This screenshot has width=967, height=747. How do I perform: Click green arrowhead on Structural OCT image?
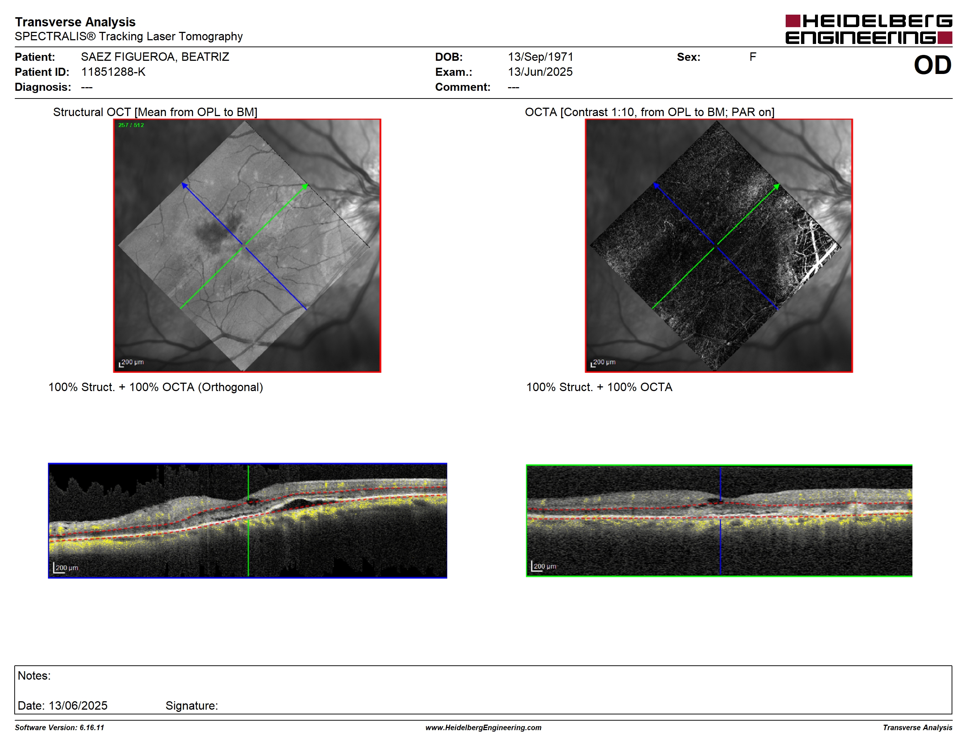coord(305,187)
